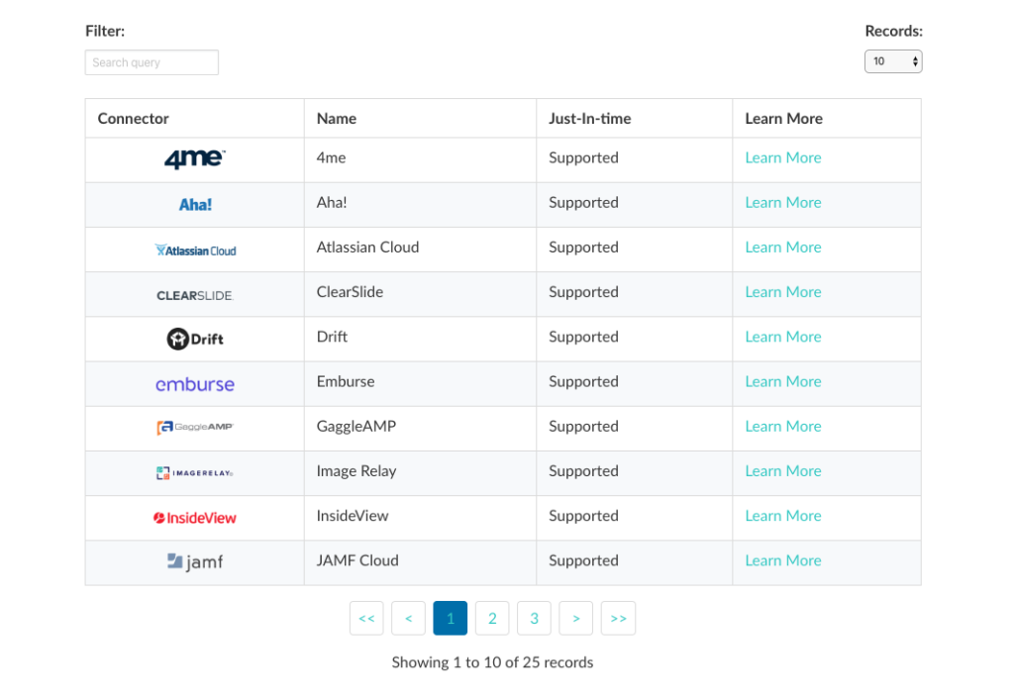Click the emburse connector logo

195,384
